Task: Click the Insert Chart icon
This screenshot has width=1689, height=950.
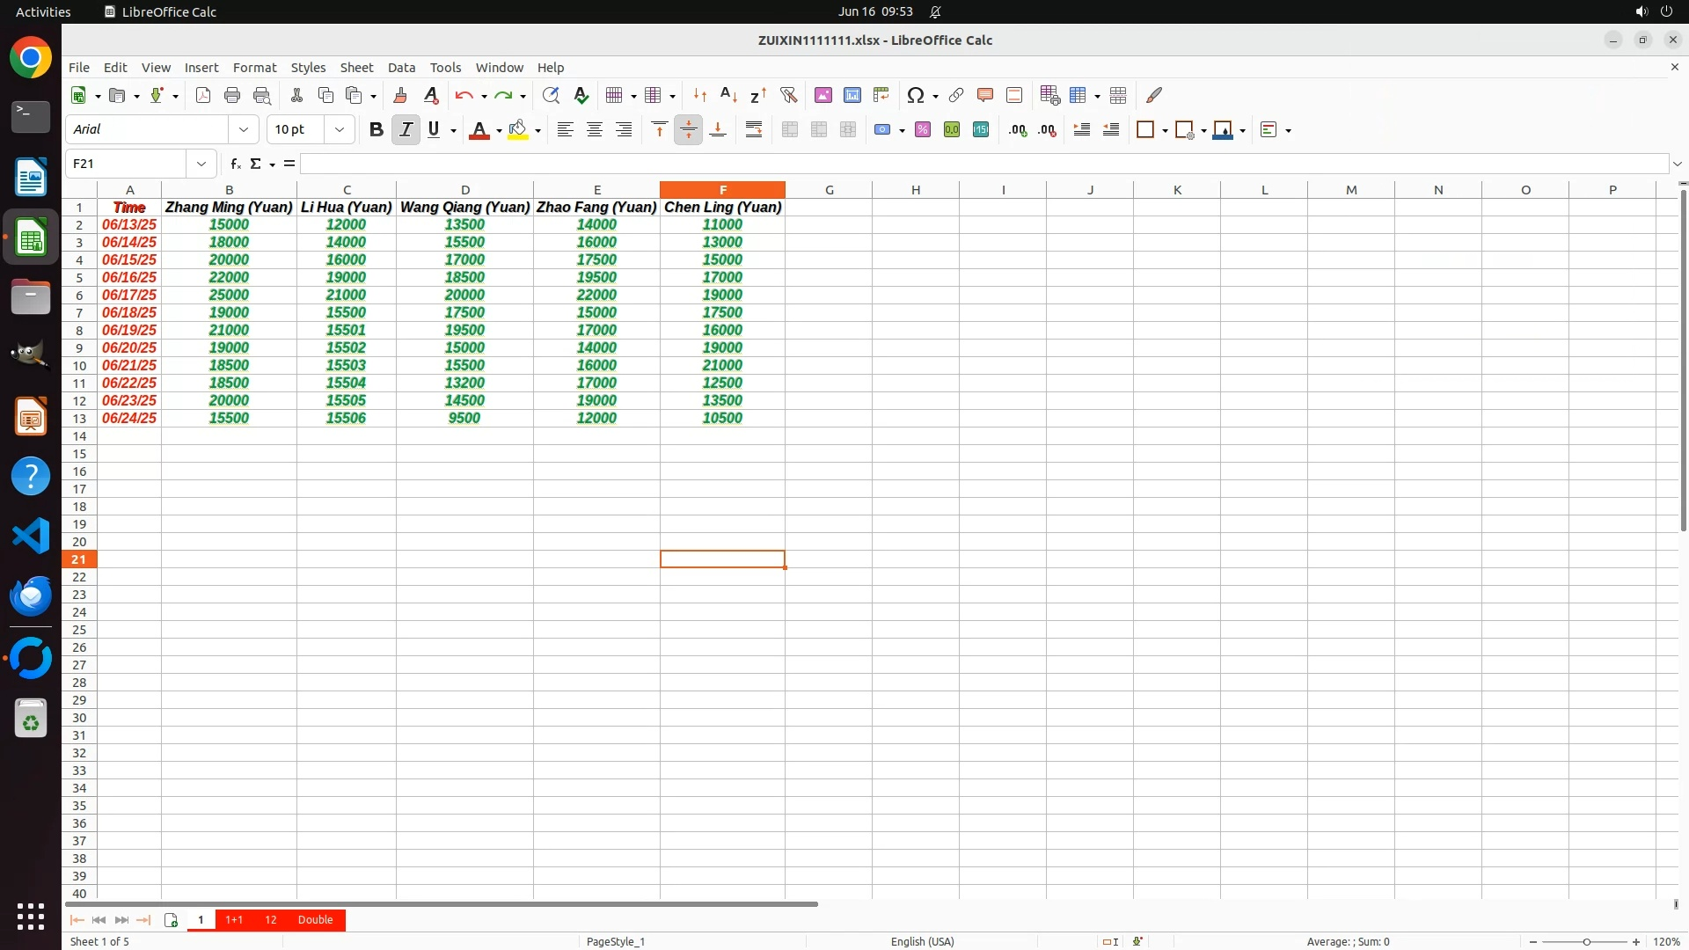Action: 852,95
